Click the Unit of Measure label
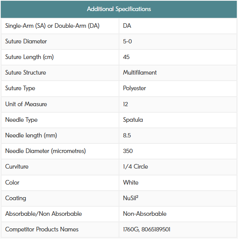Viewport: 238px width, 239px height. pyautogui.click(x=26, y=104)
